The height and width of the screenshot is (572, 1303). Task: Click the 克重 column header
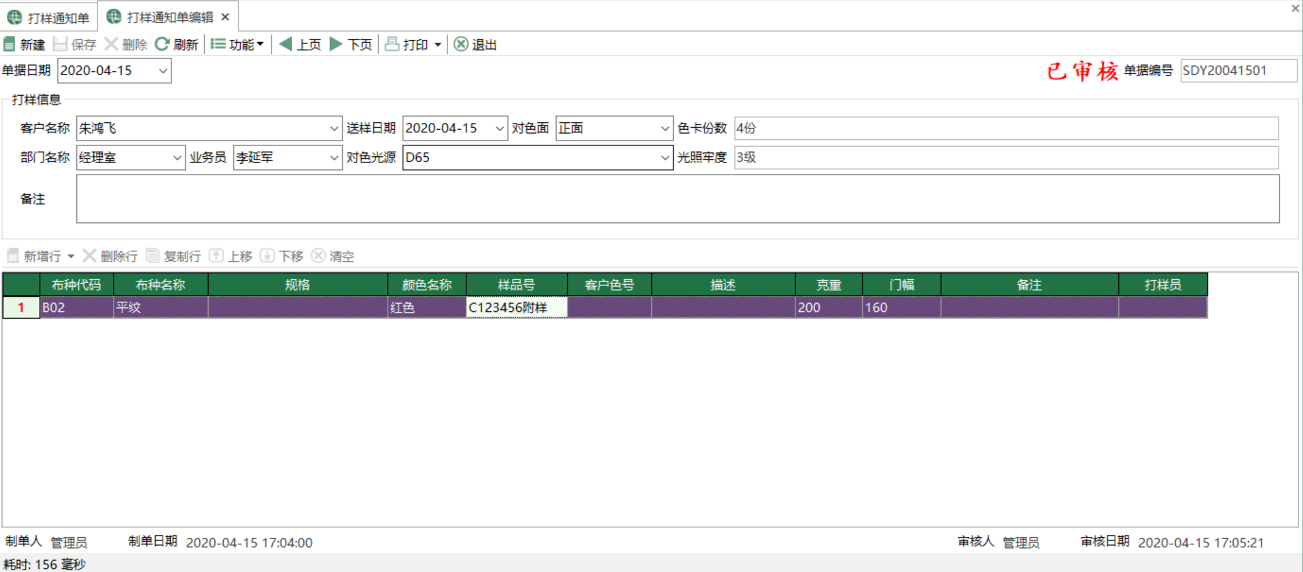click(x=829, y=285)
